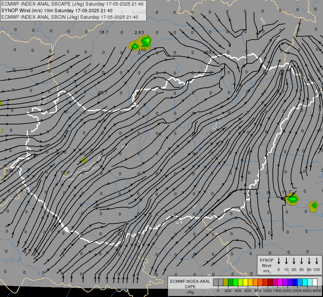This screenshot has width=323, height=297.
Task: Click the CAPE blob right of the 11.7 blob
Action: tap(313, 207)
